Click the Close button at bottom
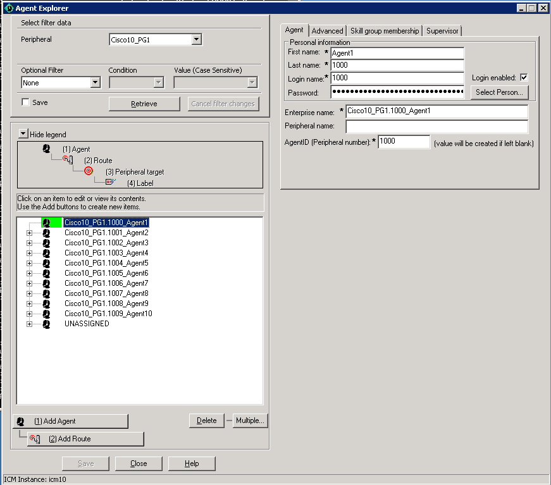 coord(139,464)
